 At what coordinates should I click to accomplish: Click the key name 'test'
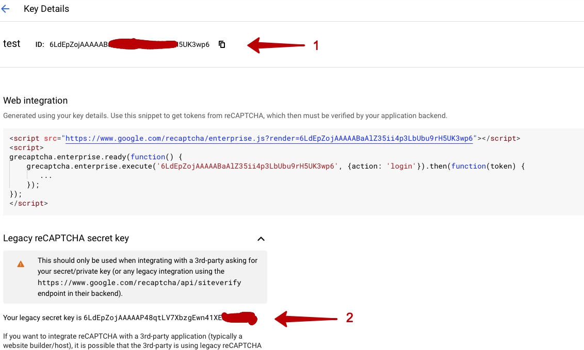12,44
